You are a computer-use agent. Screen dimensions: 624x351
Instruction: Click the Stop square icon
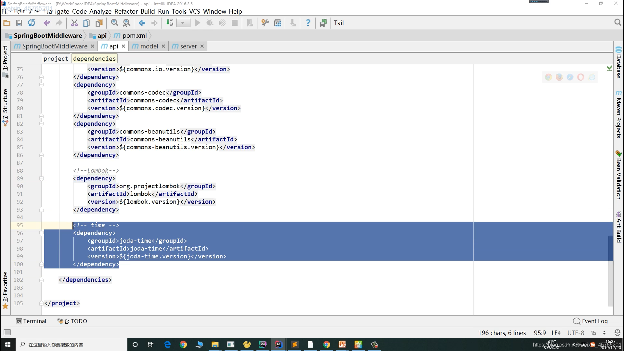tap(235, 23)
